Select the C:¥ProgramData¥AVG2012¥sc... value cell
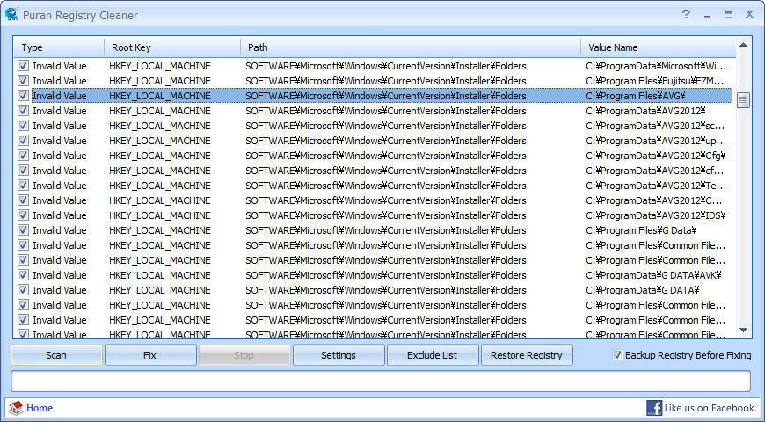Screen dimensions: 765x422 tap(655, 126)
